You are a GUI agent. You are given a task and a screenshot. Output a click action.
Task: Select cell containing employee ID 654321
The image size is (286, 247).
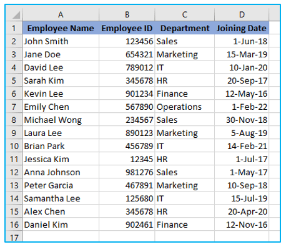coord(127,54)
